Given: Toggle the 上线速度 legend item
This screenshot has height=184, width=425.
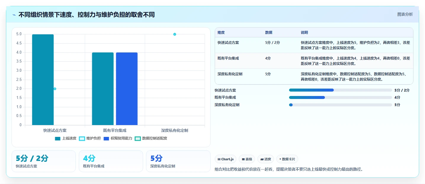Looking at the screenshot, I should [x=66, y=138].
